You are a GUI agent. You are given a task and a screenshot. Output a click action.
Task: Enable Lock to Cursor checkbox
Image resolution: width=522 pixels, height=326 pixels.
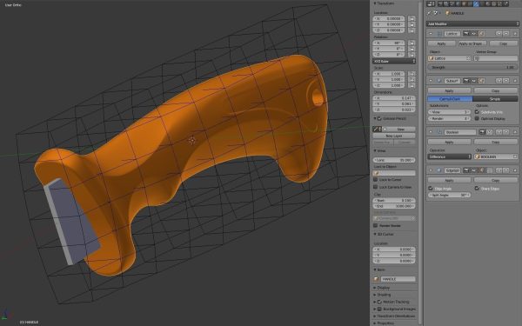376,180
